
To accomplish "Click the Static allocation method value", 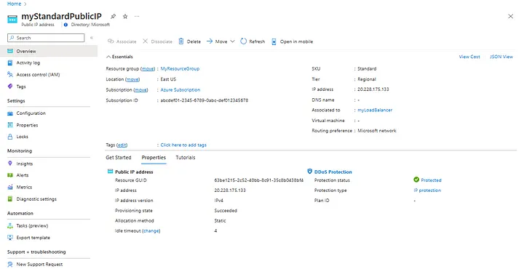I will click(x=220, y=220).
